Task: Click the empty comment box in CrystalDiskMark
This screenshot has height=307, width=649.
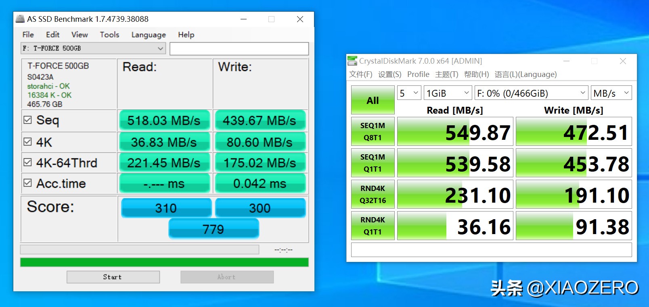Action: (x=492, y=249)
